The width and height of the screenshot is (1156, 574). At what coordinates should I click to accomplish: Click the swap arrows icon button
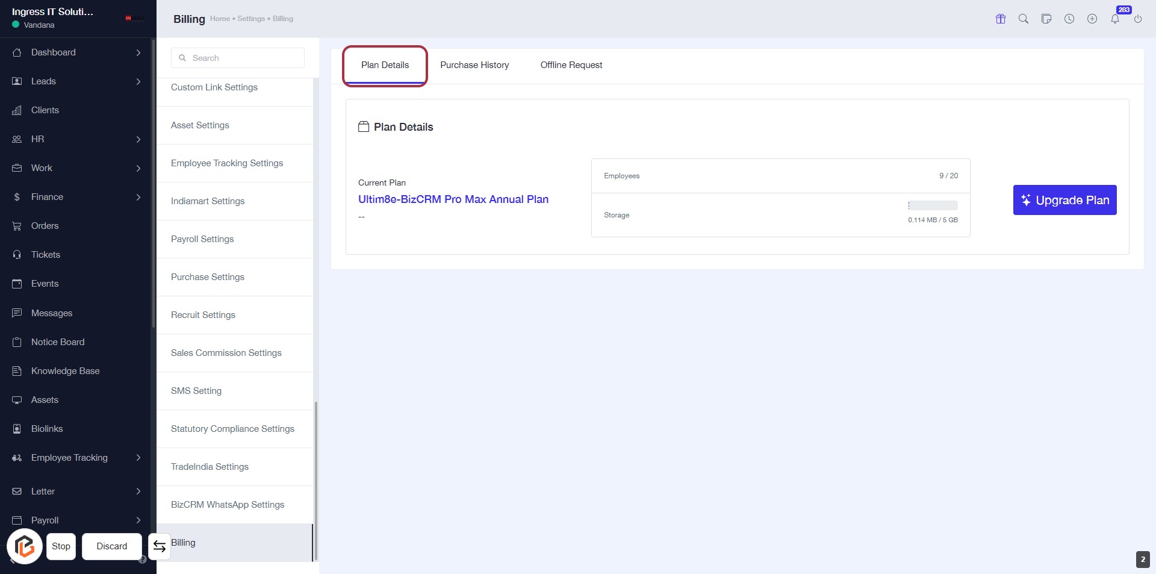coord(160,546)
